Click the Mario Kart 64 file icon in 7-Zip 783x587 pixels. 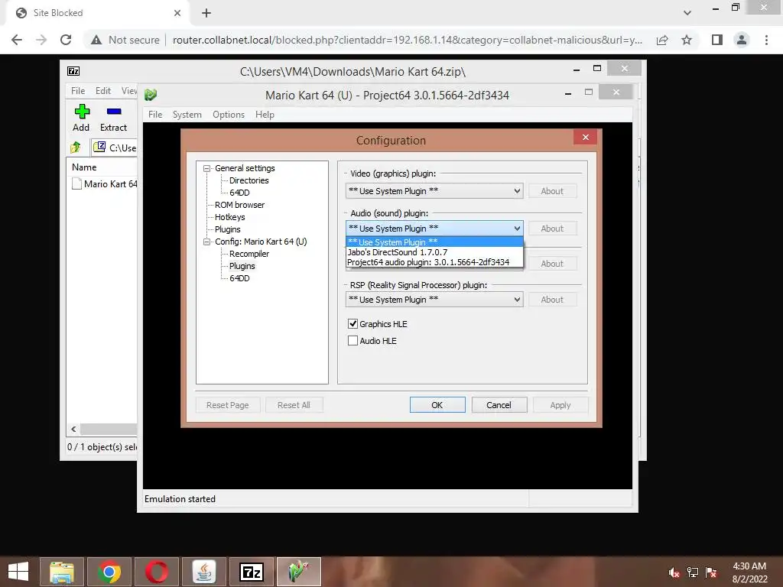[76, 183]
